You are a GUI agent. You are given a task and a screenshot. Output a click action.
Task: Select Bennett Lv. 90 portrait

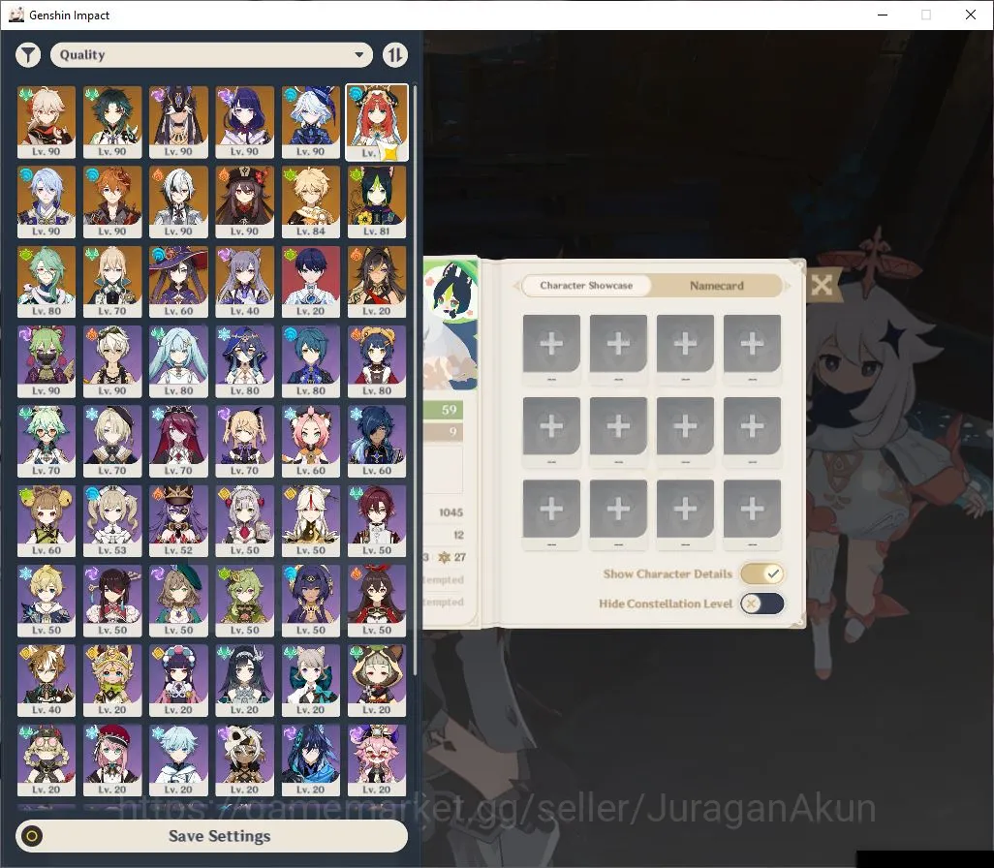coord(112,361)
